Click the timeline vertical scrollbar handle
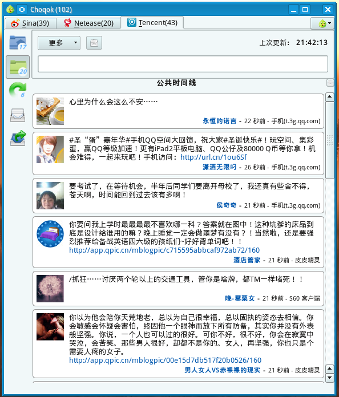 pos(330,140)
